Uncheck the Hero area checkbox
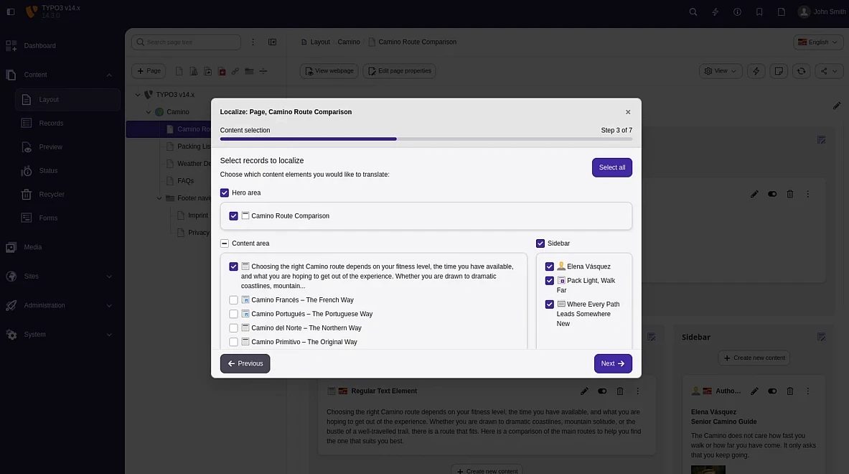The image size is (849, 474). point(224,192)
